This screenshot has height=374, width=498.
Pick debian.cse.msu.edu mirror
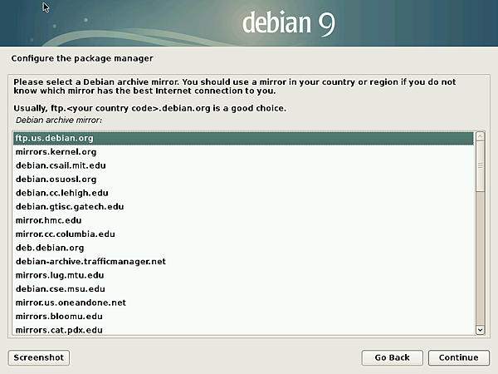tap(243, 288)
